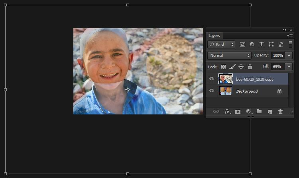Click the top-center transform handle
The height and width of the screenshot is (178, 299).
(x=128, y=5)
